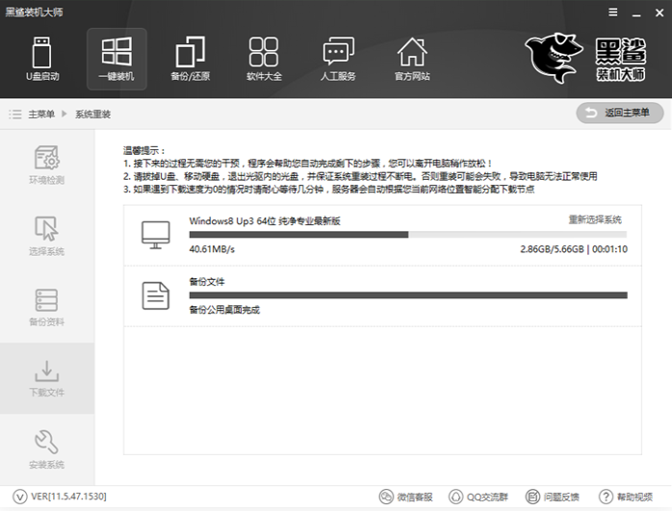Open the U盘启动 tool
The image size is (672, 511).
42,59
